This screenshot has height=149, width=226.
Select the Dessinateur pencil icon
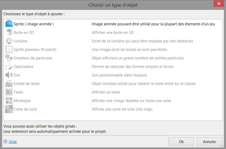[9, 67]
